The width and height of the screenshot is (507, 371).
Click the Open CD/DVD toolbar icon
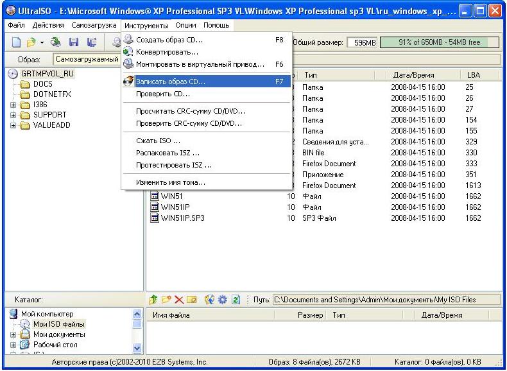tap(56, 42)
